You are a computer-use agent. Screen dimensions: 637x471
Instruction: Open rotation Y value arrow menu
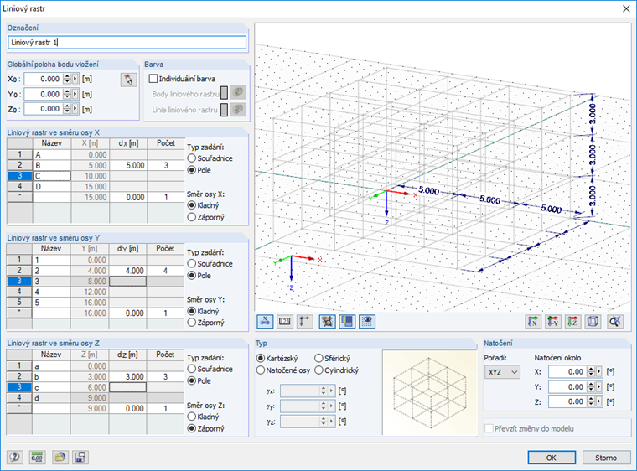598,387
